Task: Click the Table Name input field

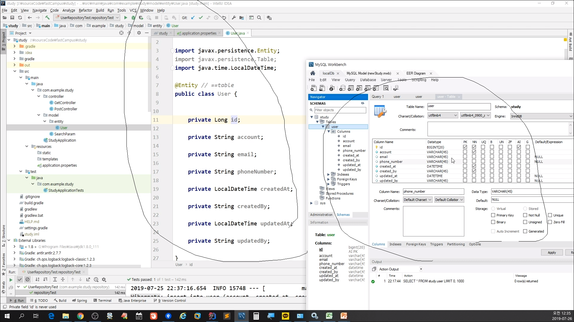Action: [x=459, y=106]
